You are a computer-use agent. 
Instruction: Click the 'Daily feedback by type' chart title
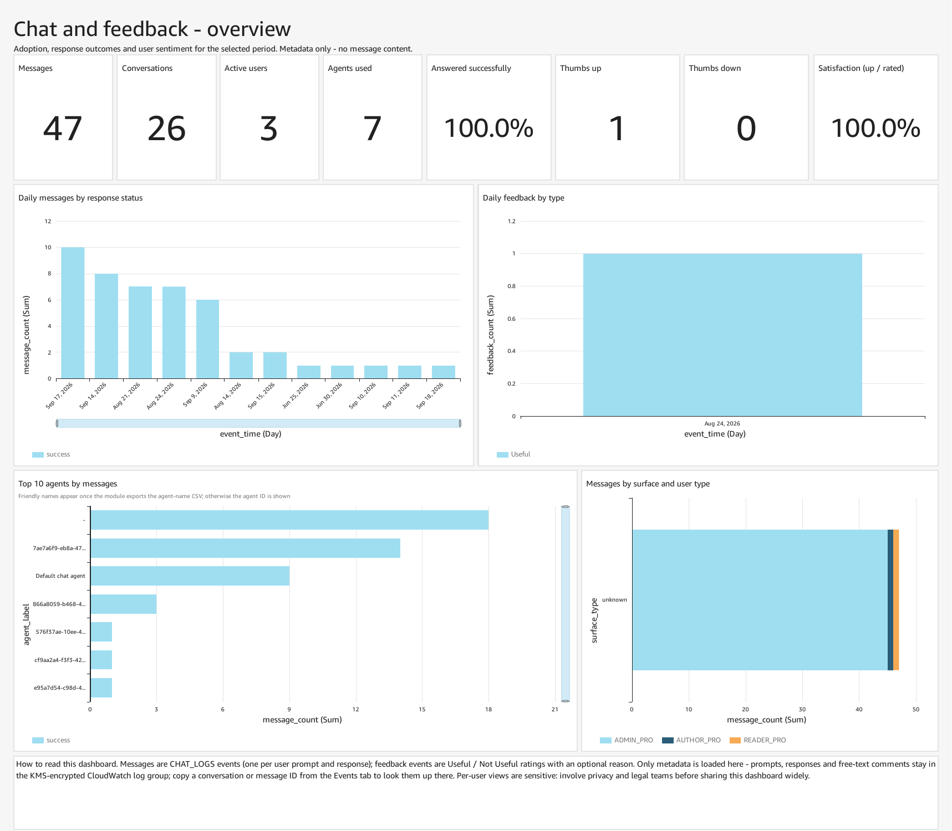(523, 198)
